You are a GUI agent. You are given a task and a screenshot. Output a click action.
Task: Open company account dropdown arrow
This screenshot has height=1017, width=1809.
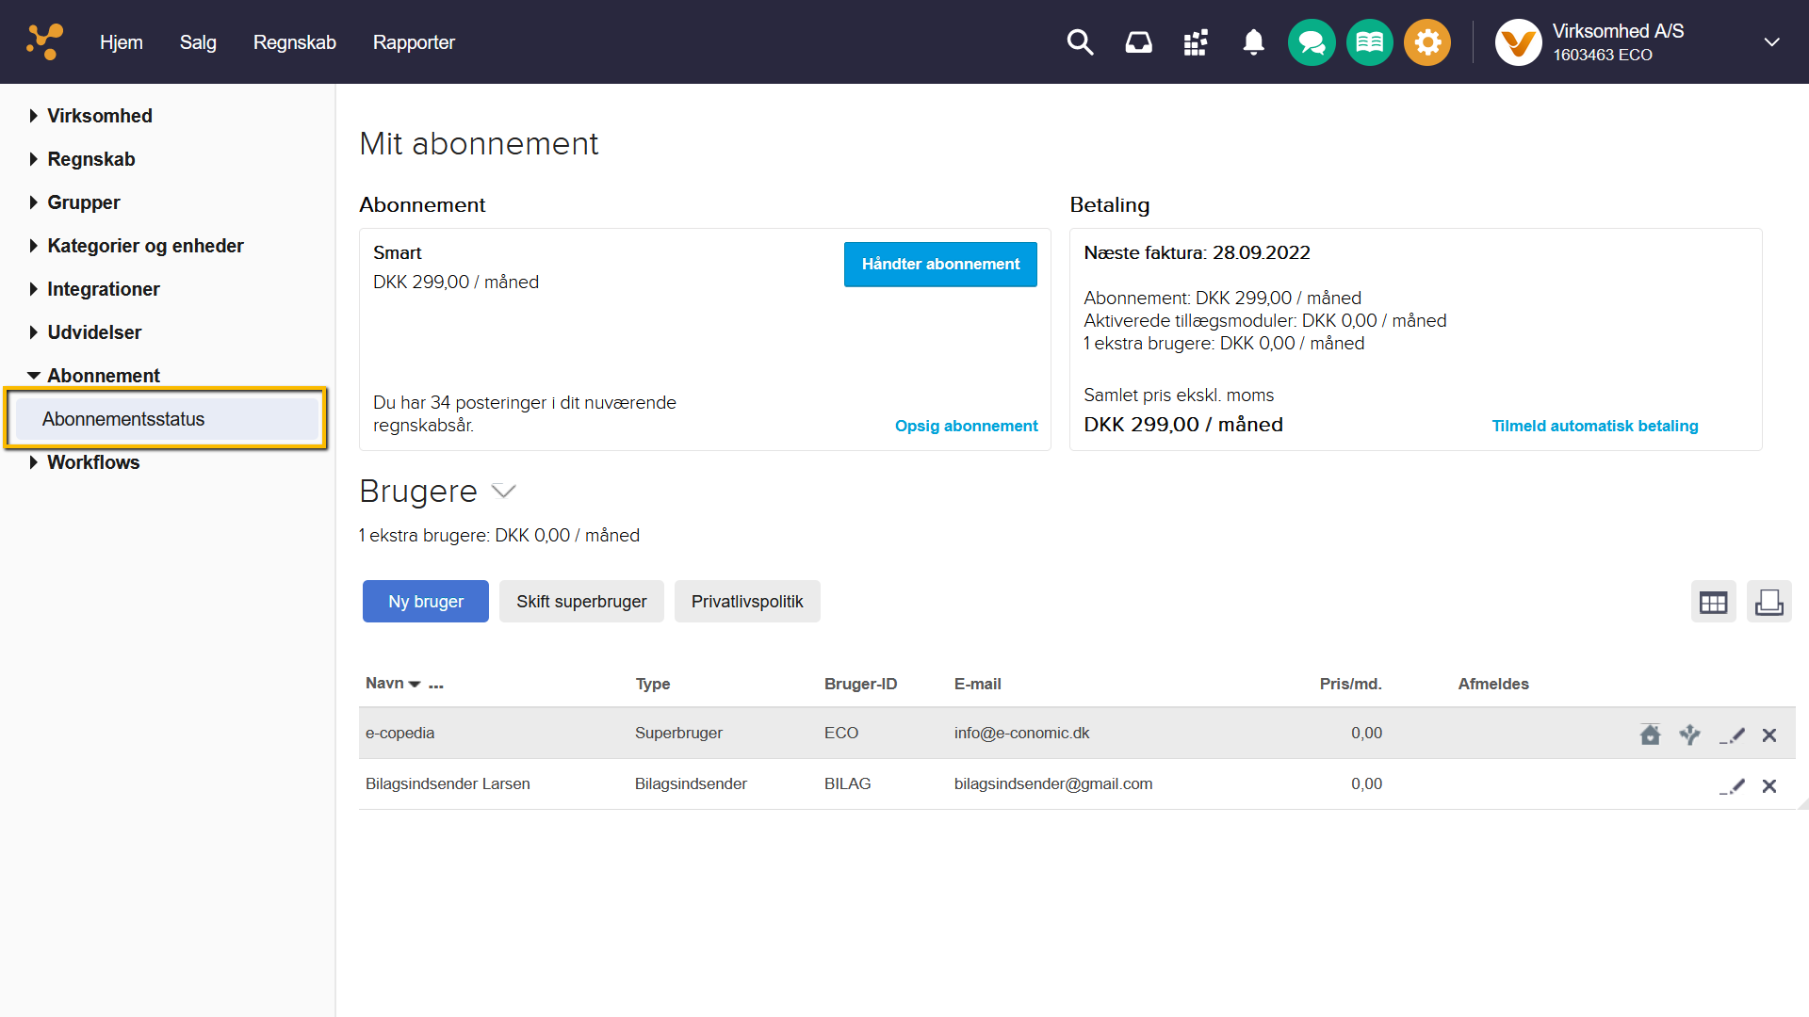(x=1771, y=42)
